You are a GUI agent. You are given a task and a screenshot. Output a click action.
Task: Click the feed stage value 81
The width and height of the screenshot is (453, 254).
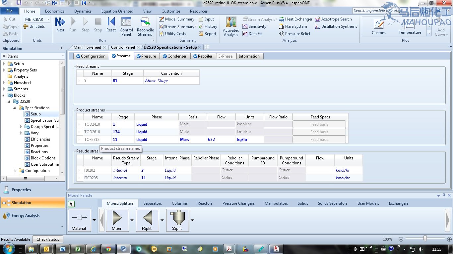127,81
